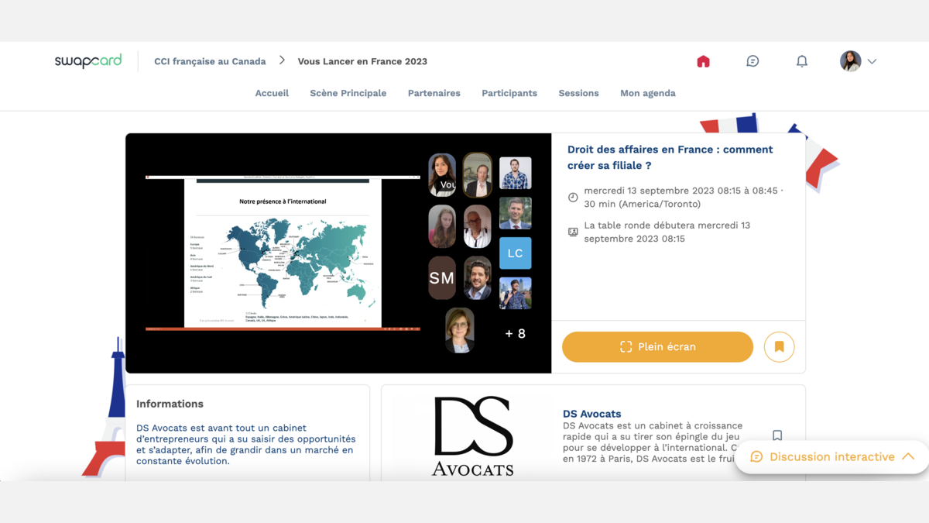Select the SM participant tile
Image resolution: width=929 pixels, height=523 pixels.
tap(442, 277)
